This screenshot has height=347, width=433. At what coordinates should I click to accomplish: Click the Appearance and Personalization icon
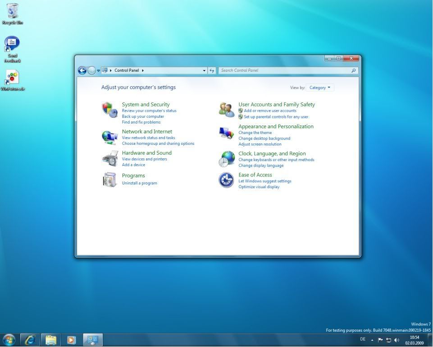pyautogui.click(x=226, y=133)
